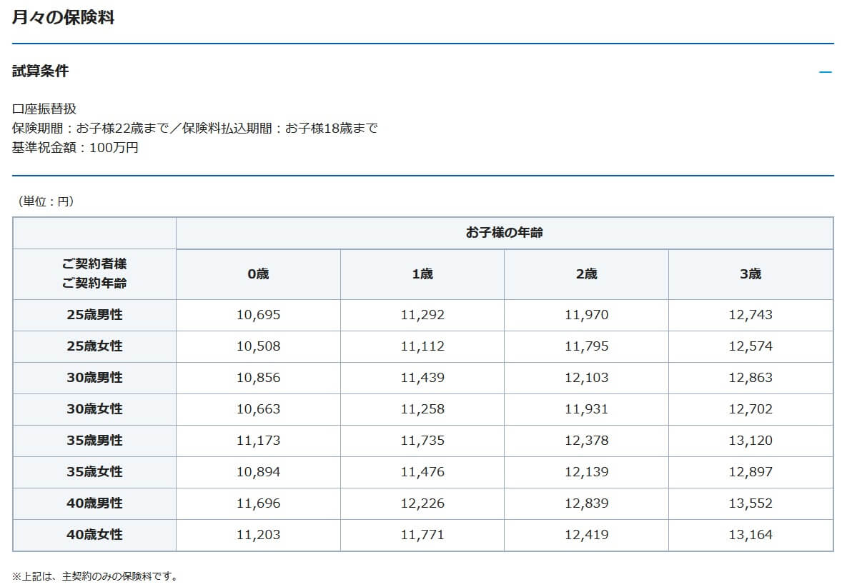Image resolution: width=847 pixels, height=587 pixels.
Task: Select the 35歳男性 row header
Action: coord(94,441)
